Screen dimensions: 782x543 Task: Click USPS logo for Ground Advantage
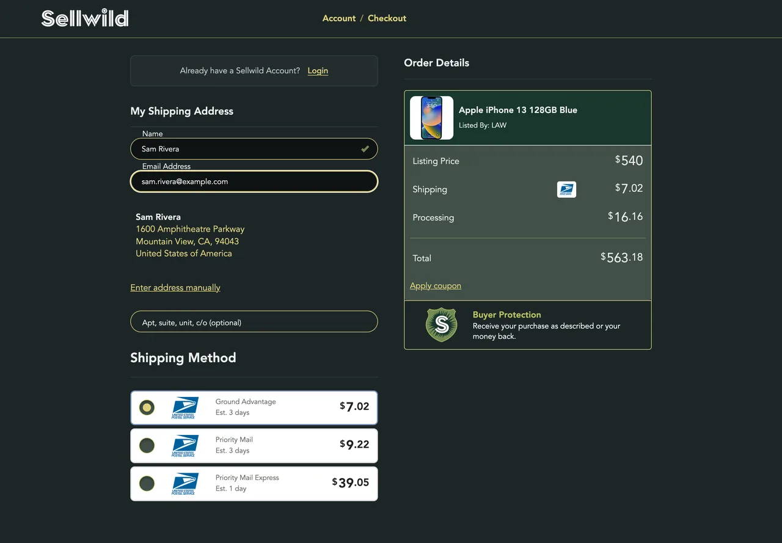184,407
